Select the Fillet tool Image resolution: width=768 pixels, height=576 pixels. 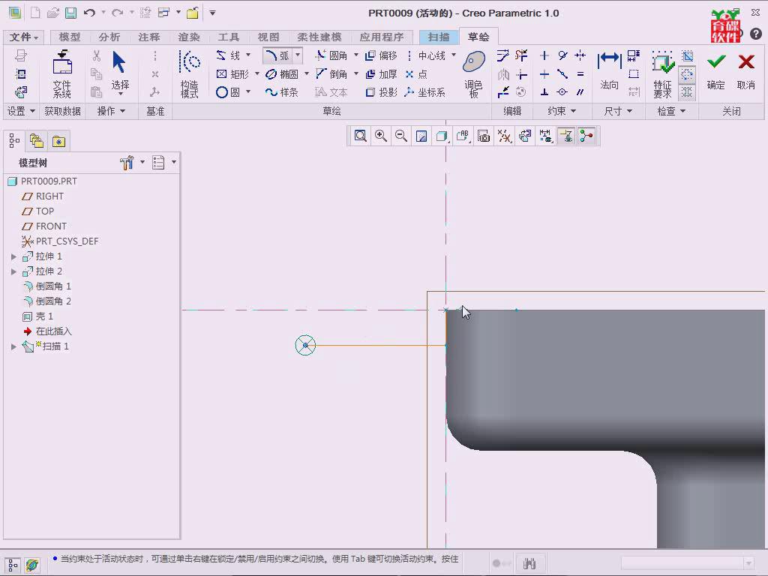[x=331, y=55]
